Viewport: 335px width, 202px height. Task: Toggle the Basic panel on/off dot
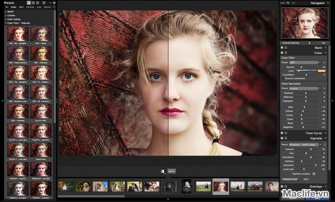point(282,48)
